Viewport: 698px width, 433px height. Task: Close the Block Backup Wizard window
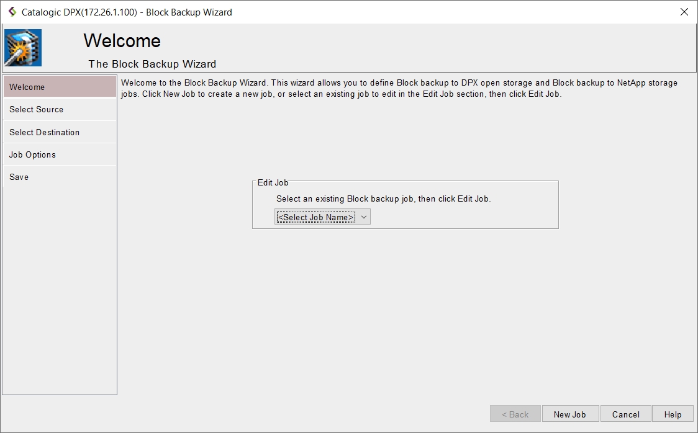(x=684, y=12)
